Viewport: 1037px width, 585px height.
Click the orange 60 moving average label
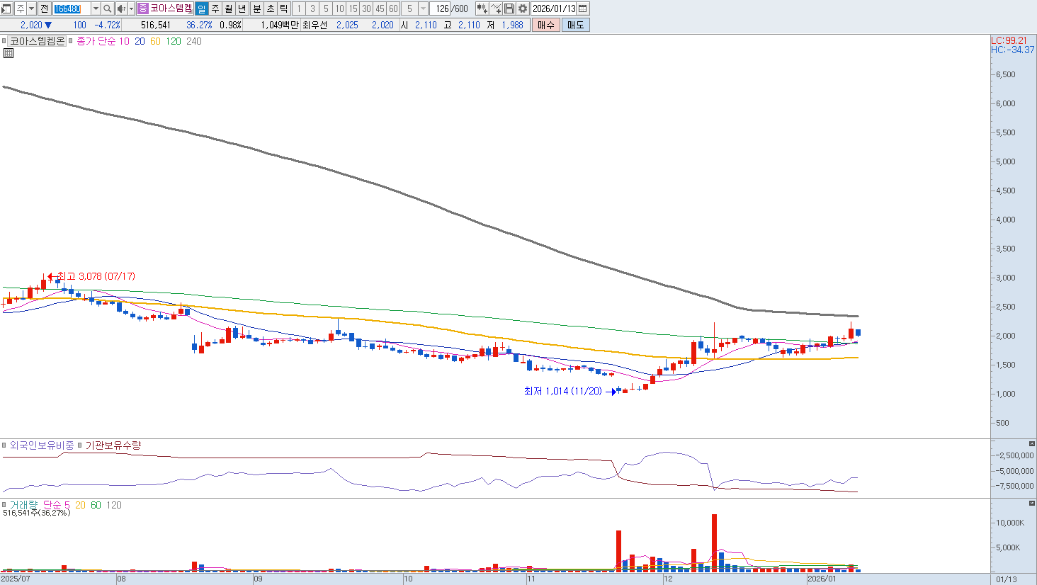(155, 41)
